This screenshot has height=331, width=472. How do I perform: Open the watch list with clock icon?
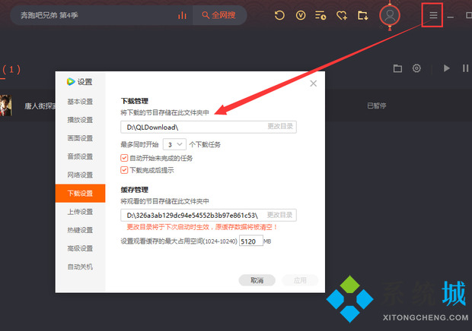point(321,15)
